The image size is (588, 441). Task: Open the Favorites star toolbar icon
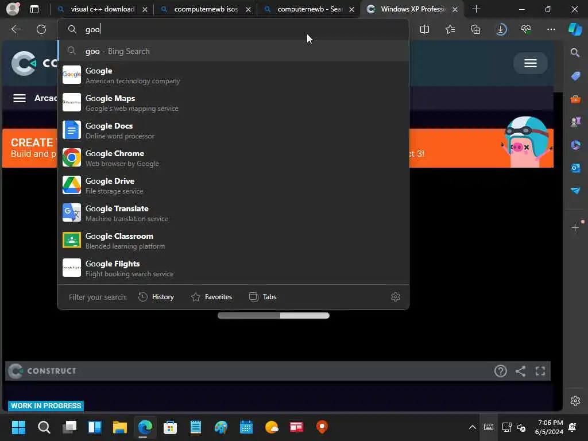pos(450,29)
